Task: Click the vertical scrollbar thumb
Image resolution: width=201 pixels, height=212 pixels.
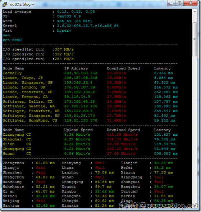Action: coord(195,39)
